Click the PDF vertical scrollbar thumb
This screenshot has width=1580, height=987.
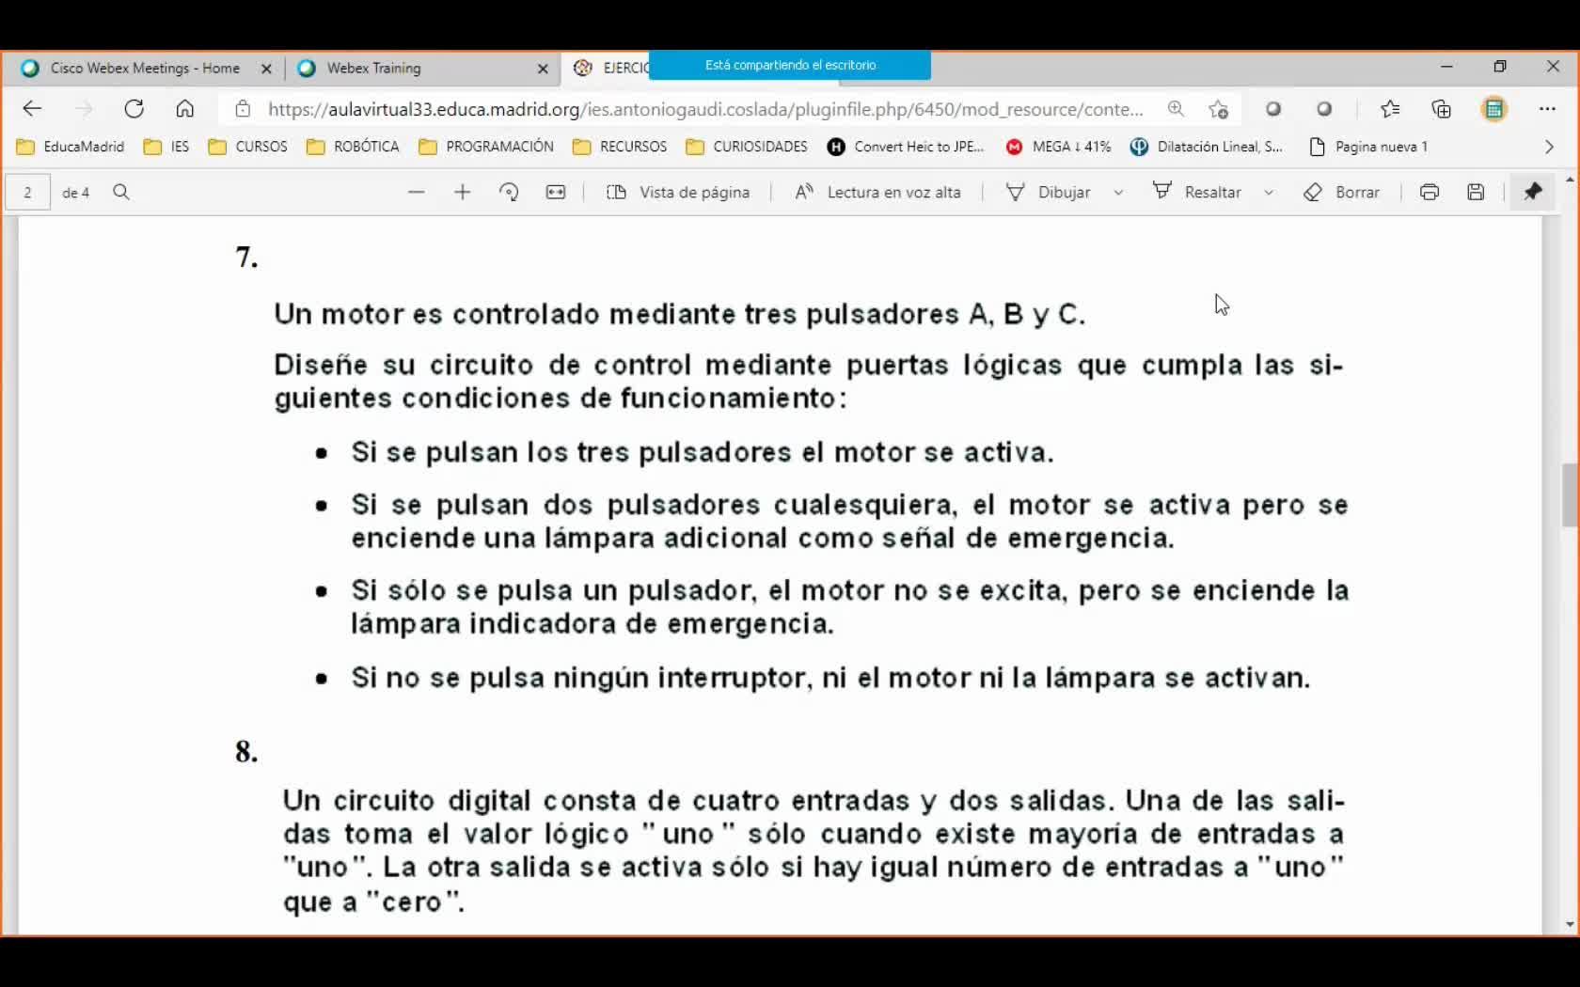1570,495
